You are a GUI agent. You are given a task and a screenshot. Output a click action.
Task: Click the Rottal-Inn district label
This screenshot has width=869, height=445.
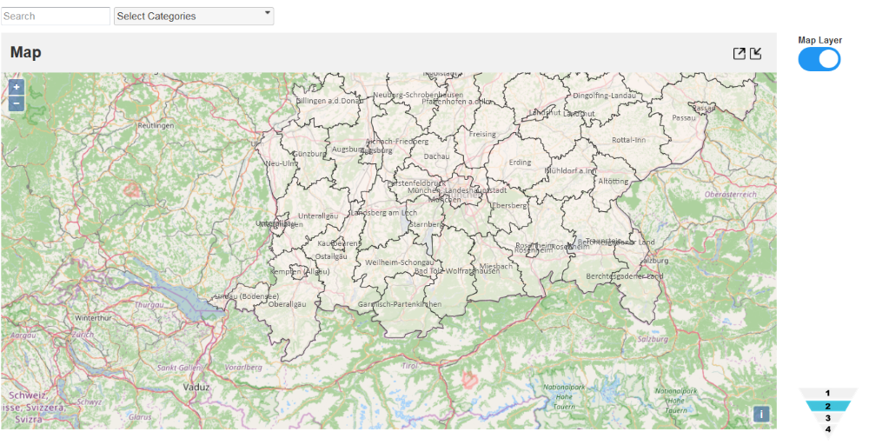pyautogui.click(x=629, y=140)
